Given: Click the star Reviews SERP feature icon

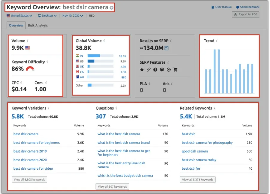Looking at the screenshot, I should pos(142,69).
